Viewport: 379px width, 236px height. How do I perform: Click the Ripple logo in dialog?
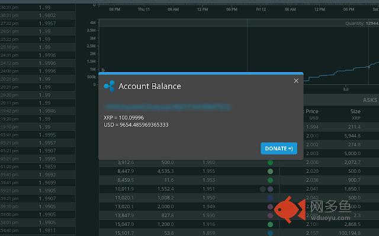click(x=109, y=86)
